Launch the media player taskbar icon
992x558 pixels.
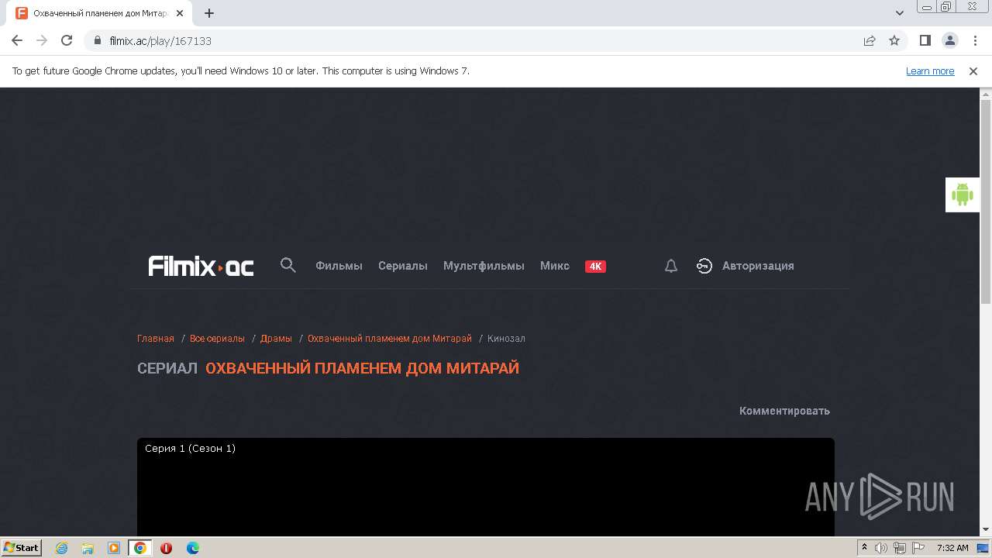[114, 548]
